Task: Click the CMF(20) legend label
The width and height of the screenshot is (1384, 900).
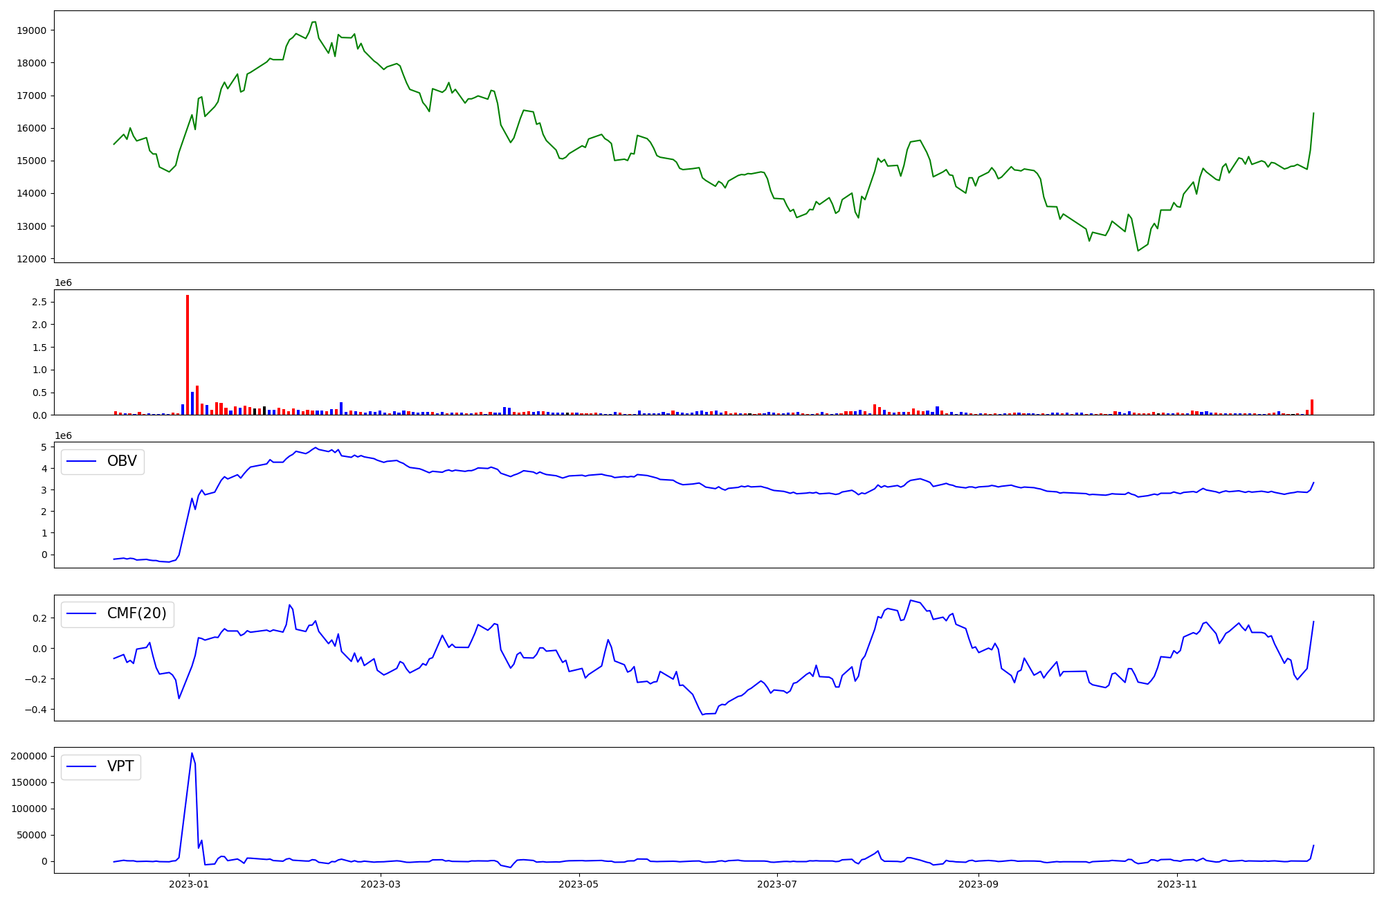Action: click(136, 613)
